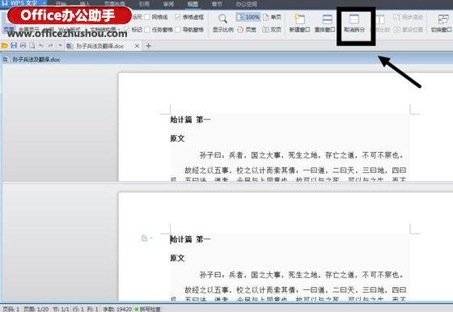Toggle 拼写检查 spell check in status bar
Viewport: 453px width, 312px height.
pos(147,309)
